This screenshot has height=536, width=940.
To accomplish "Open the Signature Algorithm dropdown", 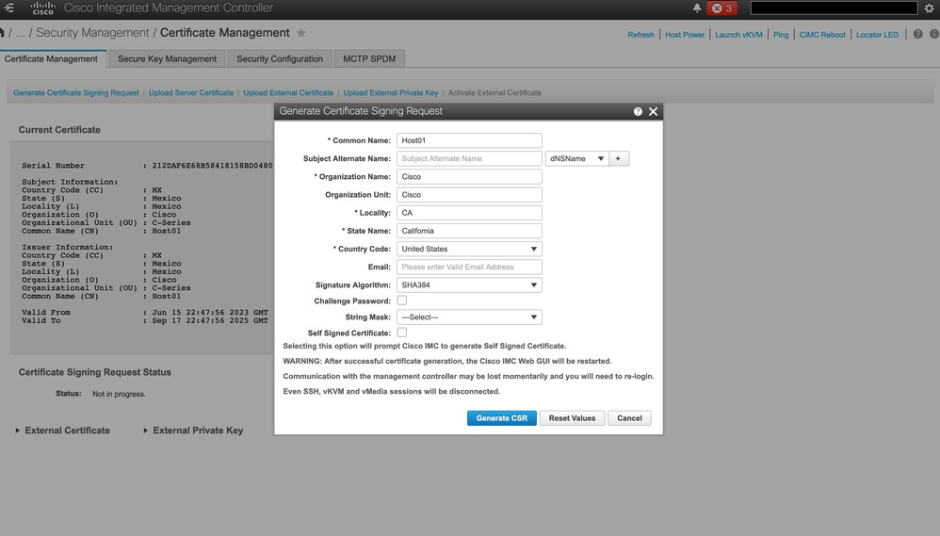I will pyautogui.click(x=469, y=284).
